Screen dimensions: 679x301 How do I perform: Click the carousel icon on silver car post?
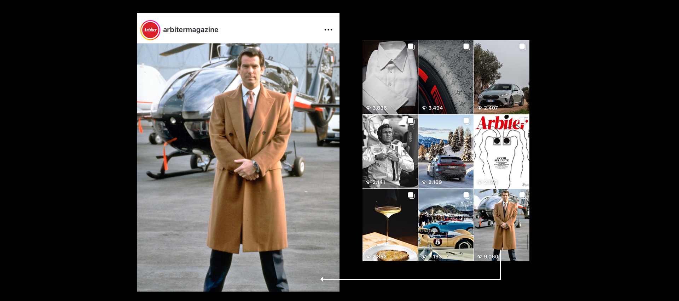tap(522, 47)
